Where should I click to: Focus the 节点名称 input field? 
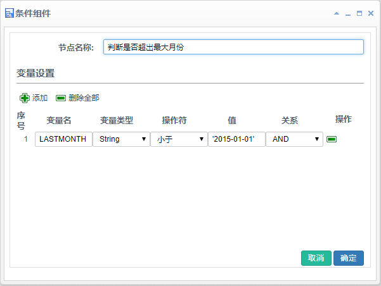pyautogui.click(x=233, y=47)
